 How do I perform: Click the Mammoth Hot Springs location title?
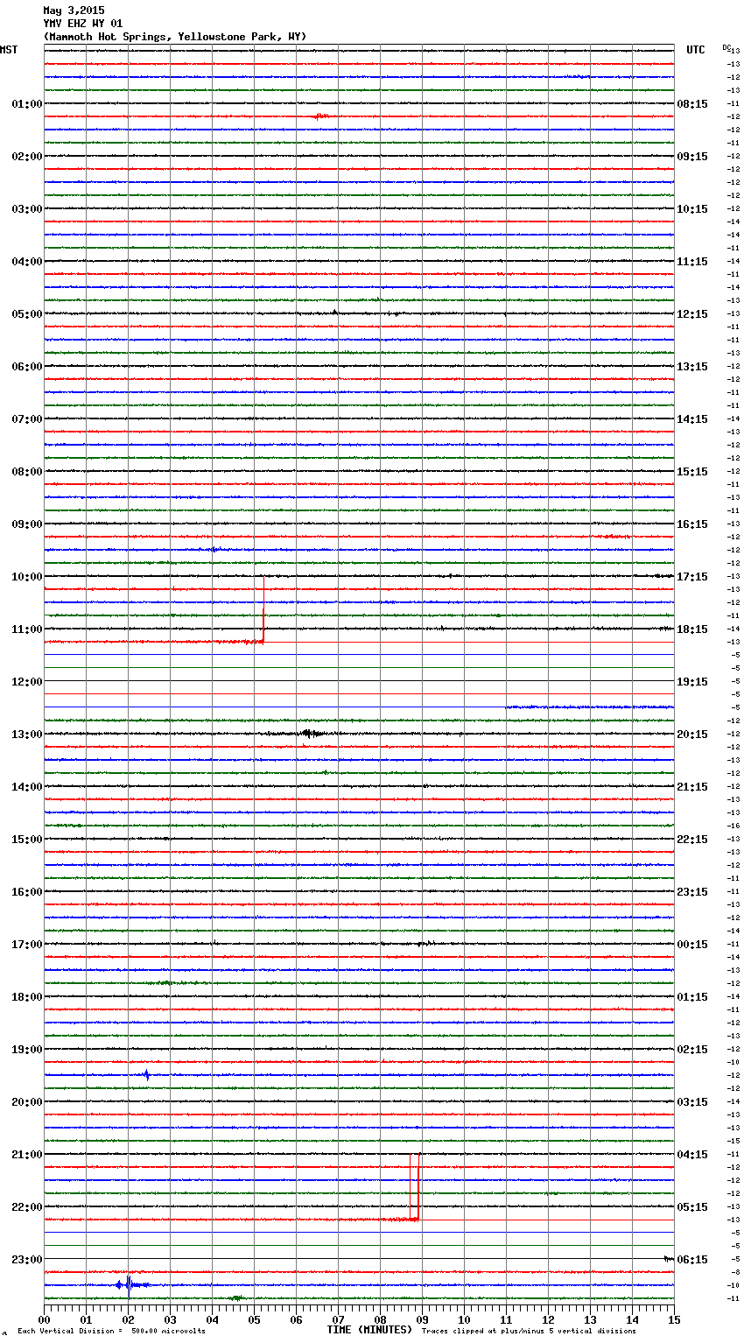[x=175, y=37]
